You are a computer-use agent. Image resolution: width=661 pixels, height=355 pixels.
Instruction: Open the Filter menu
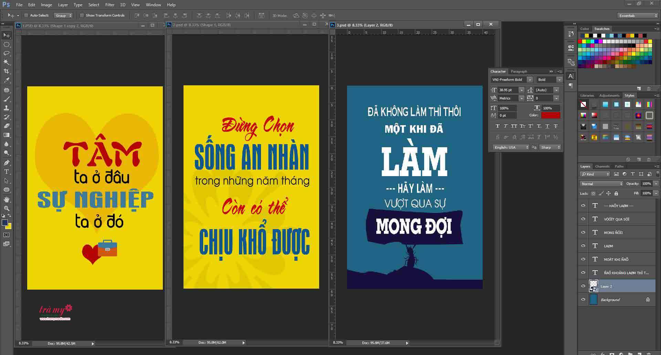109,5
